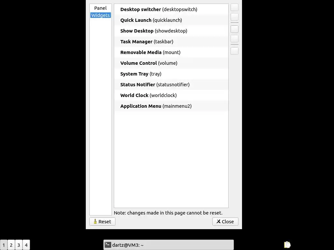Screen dimensions: 334x250
Task: Switch to the Panel settings page
Action: tap(100, 8)
